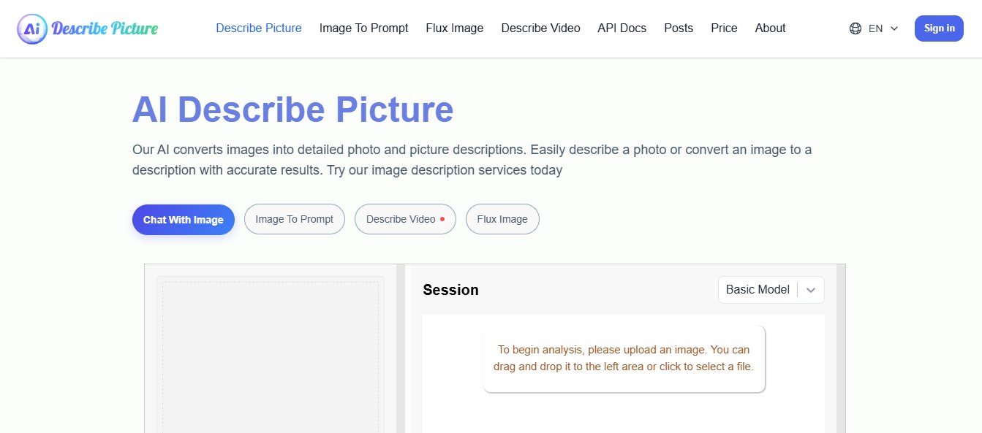Click the globe language icon

pos(855,28)
